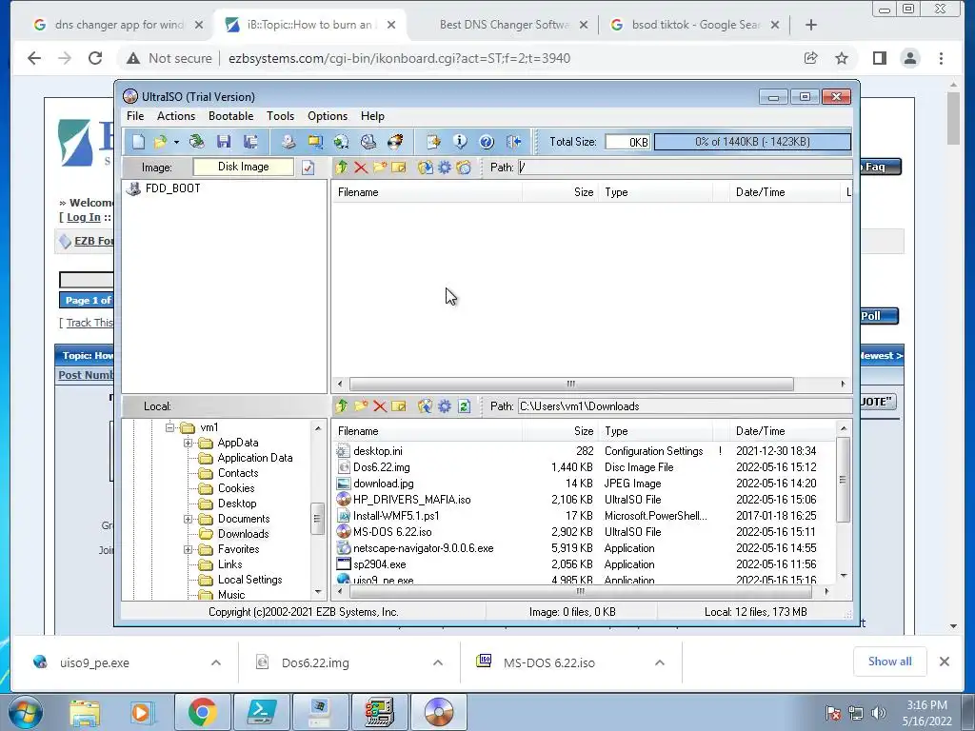Select netscape-navigator-9.0.0.6.exe file
Viewport: 975px width, 731px height.
click(424, 548)
